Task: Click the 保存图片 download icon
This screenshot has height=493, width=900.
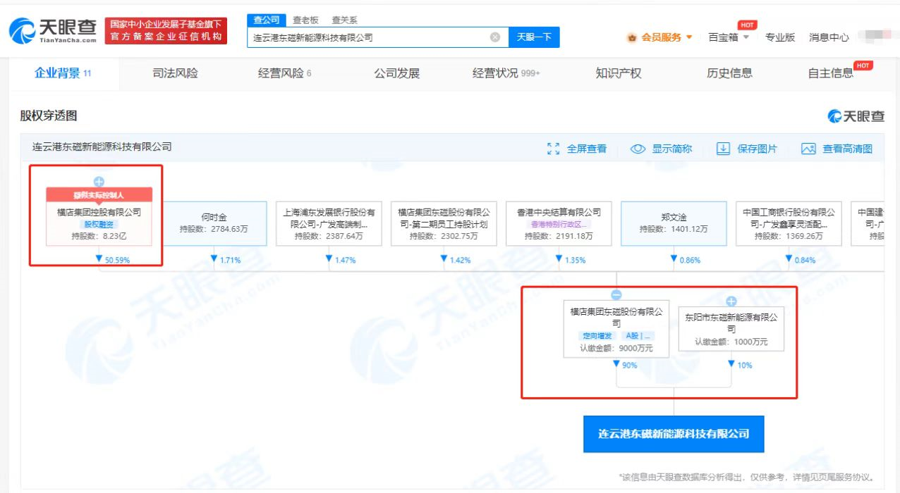Action: point(723,149)
